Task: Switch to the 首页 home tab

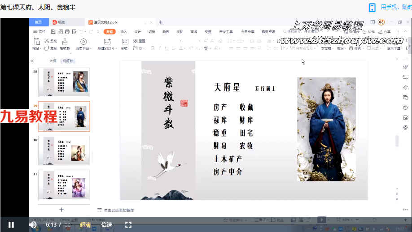Action: (x=39, y=22)
